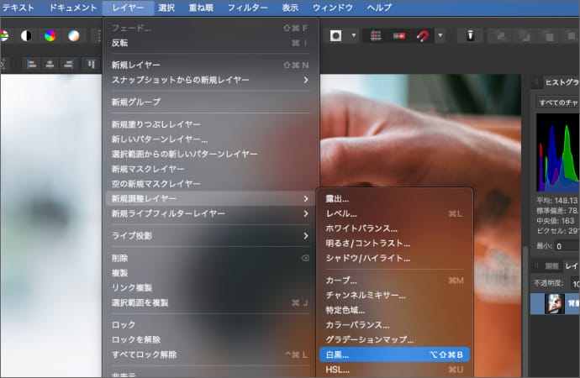Image resolution: width=580 pixels, height=378 pixels.
Task: Open the フィルター menu
Action: (x=247, y=8)
